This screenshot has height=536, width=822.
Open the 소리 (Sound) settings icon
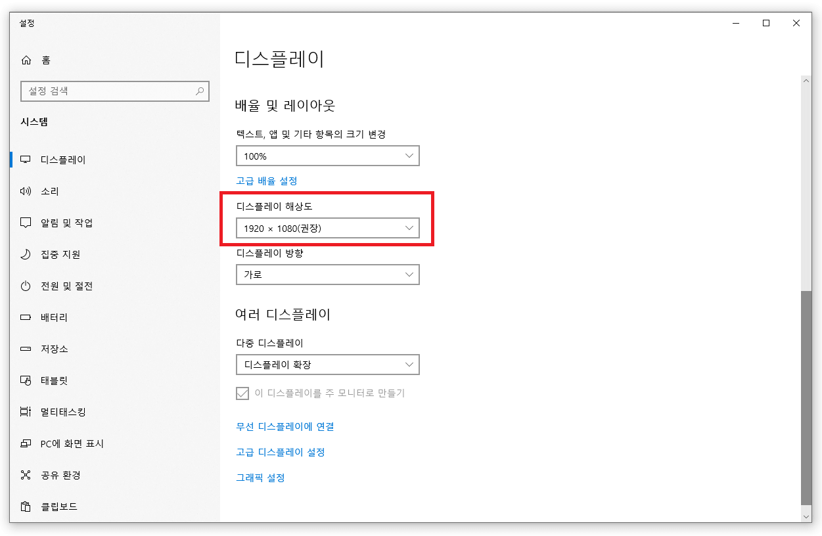coord(26,191)
